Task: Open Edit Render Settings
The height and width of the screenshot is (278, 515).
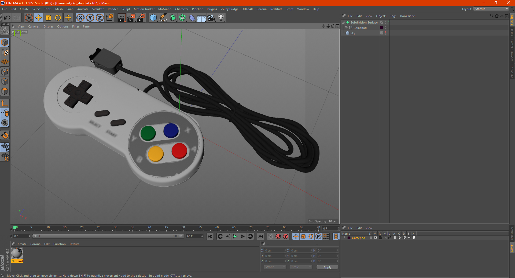Action: tap(141, 18)
